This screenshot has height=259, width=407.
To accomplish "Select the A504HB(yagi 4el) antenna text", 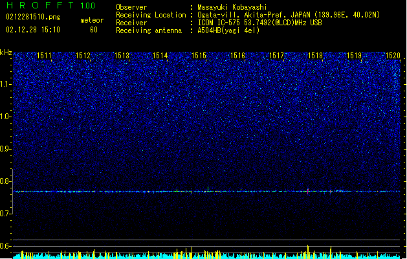I will (x=228, y=30).
